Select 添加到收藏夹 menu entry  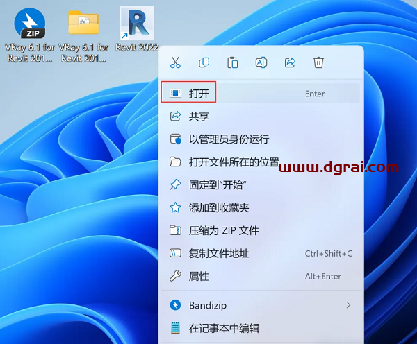pyautogui.click(x=218, y=207)
